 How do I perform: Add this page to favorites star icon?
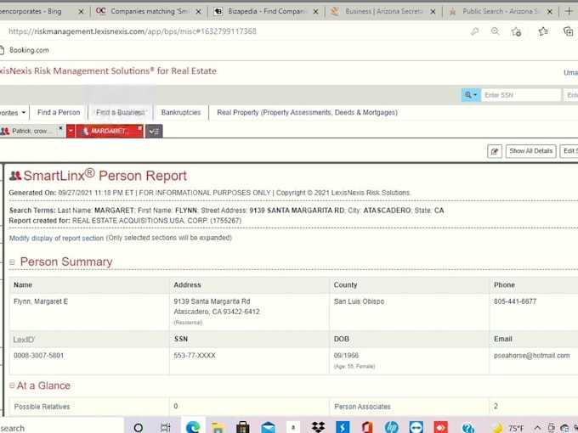click(x=517, y=31)
